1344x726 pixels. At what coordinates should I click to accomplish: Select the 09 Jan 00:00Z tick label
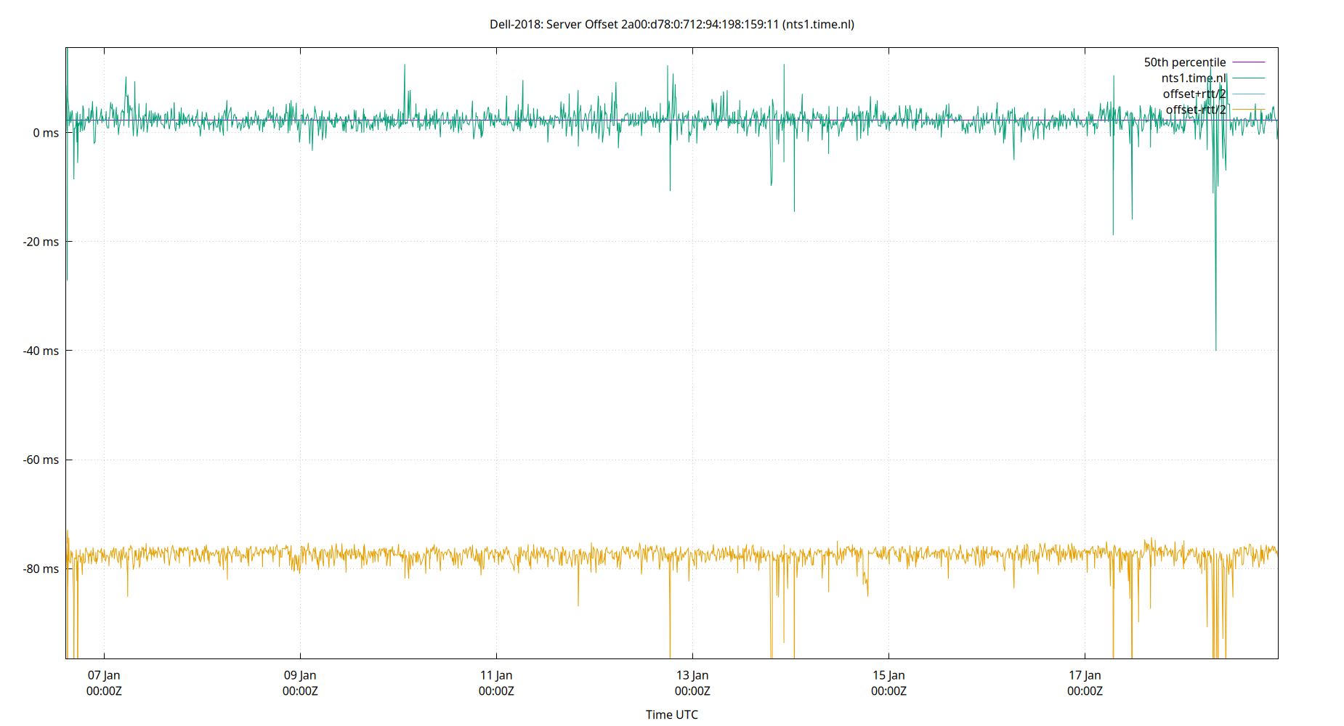coord(300,683)
